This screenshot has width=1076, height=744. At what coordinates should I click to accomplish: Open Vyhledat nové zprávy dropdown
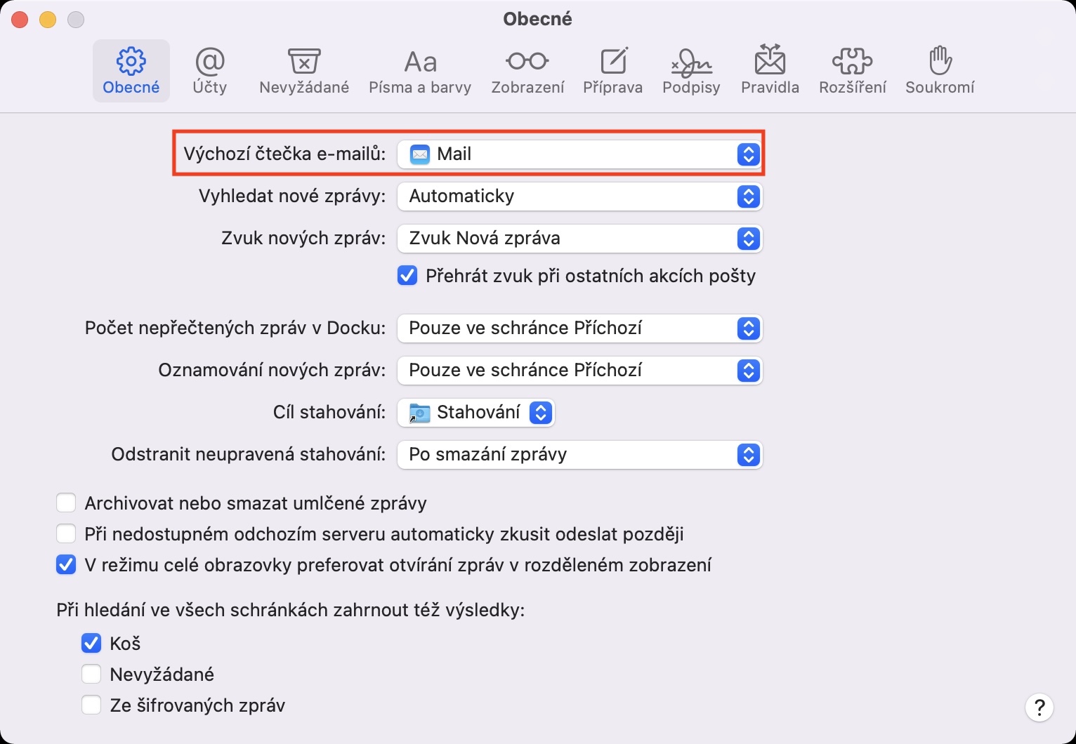click(579, 197)
